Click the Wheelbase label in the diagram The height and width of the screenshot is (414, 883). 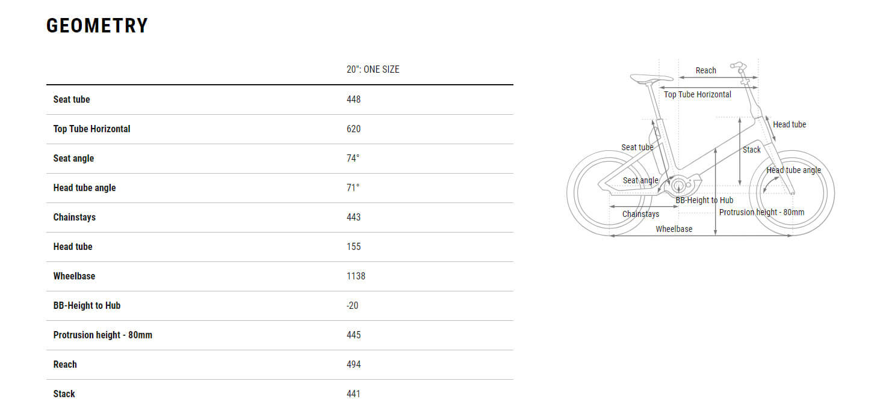coord(674,229)
